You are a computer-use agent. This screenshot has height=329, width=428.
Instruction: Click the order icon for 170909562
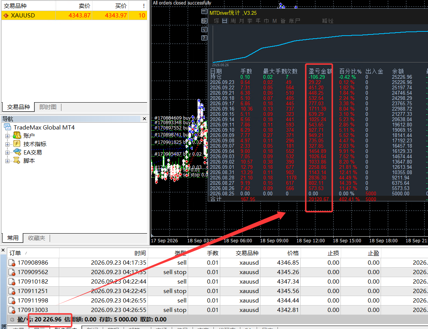click(12, 272)
